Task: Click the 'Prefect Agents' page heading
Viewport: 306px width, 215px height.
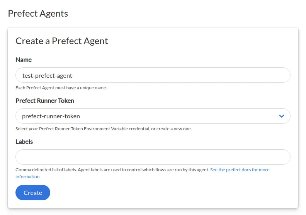Action: click(38, 14)
